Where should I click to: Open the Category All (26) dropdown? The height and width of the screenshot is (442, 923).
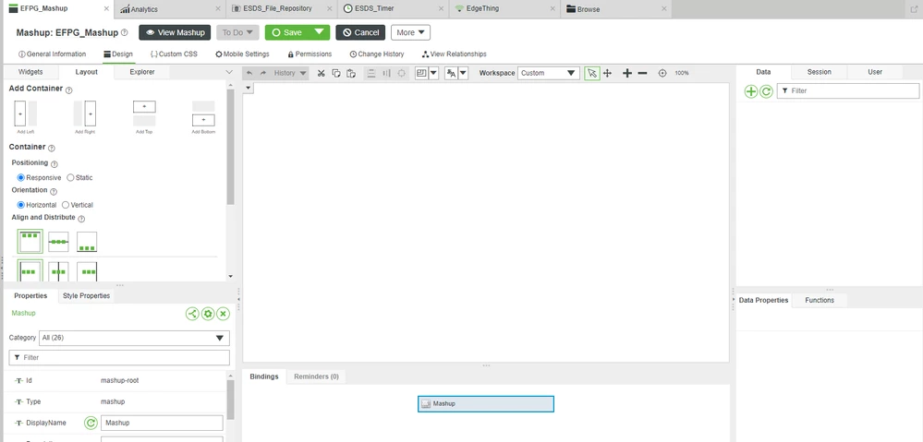tap(134, 338)
